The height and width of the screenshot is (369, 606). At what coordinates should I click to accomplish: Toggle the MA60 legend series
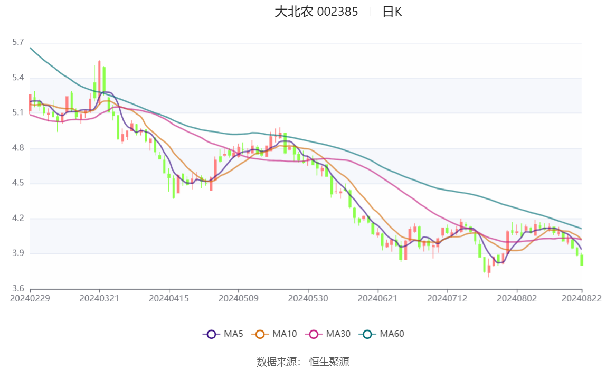[x=382, y=334]
